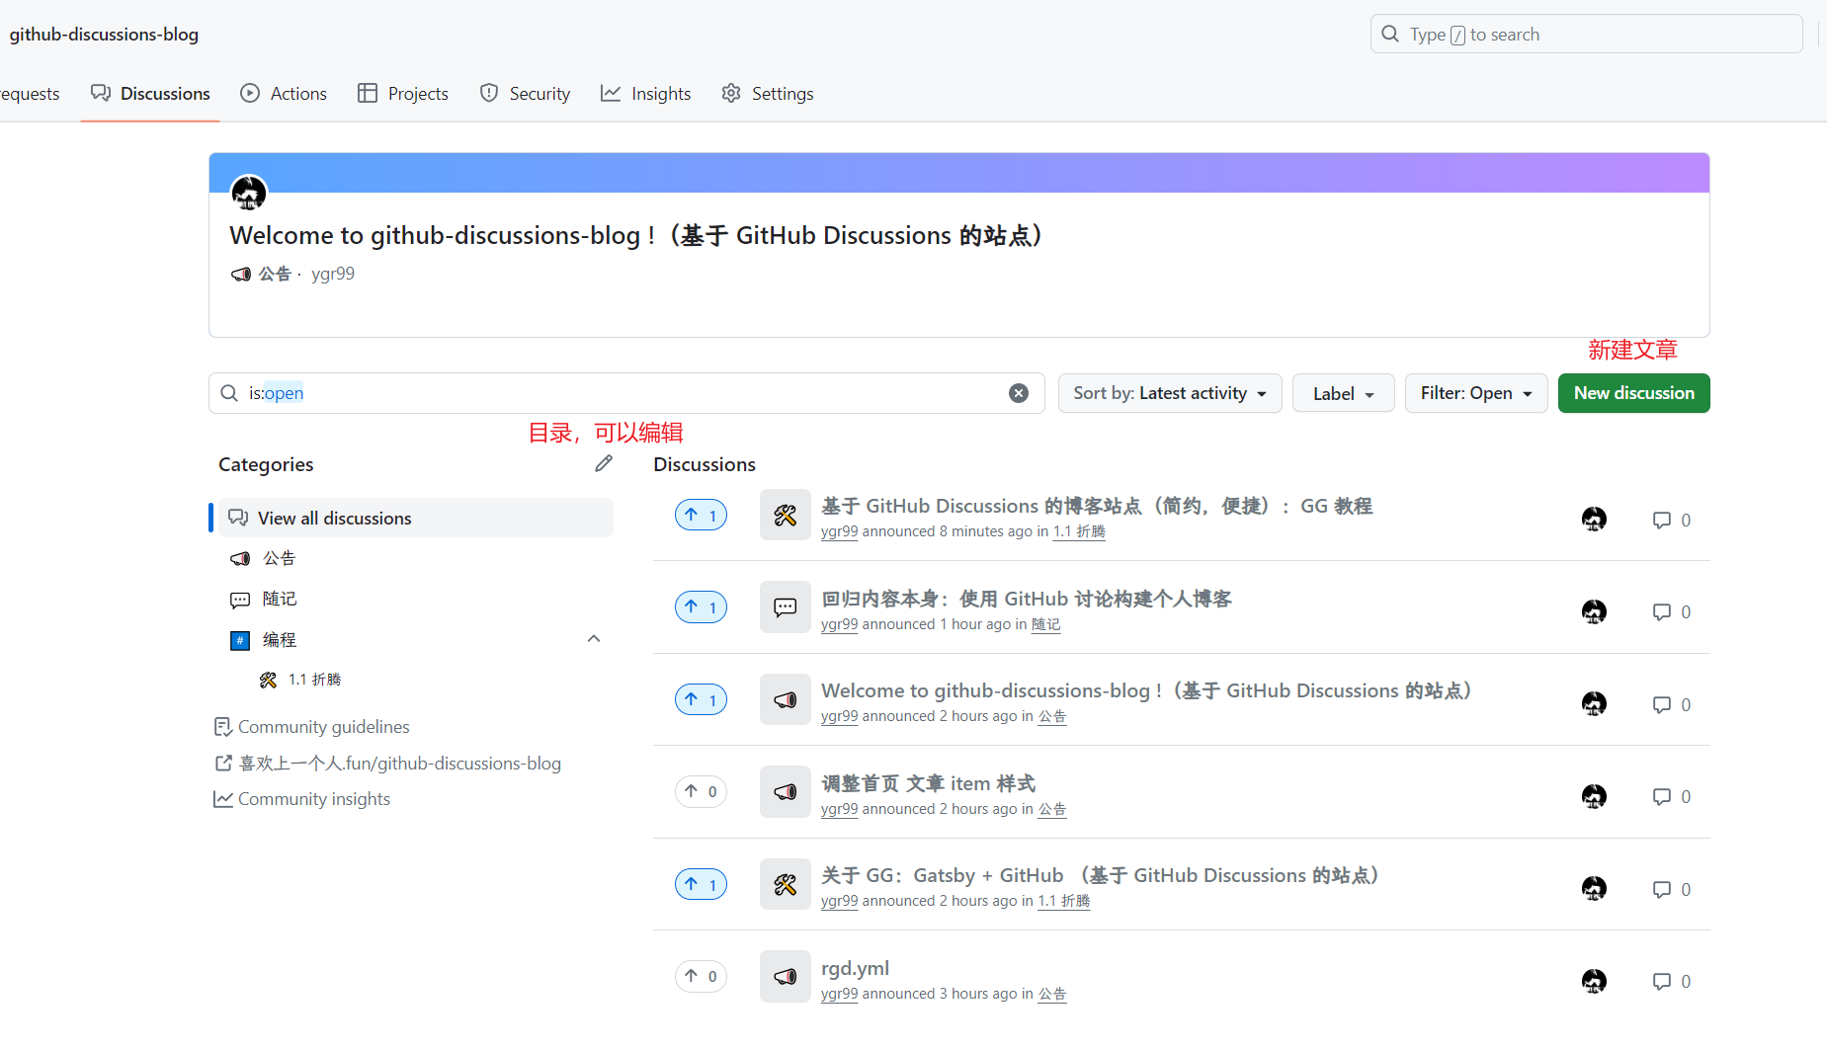The height and width of the screenshot is (1050, 1827).
Task: Upvote the 回归内容本身 discussion
Action: click(x=702, y=606)
